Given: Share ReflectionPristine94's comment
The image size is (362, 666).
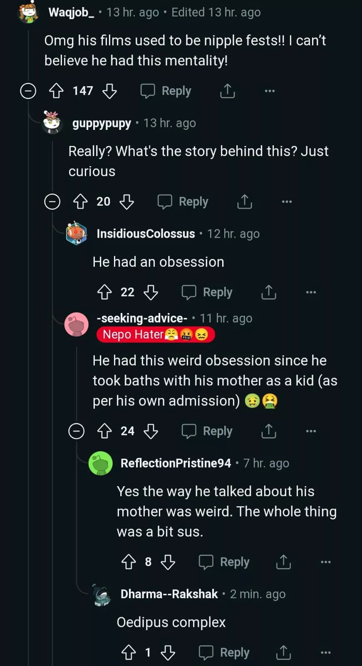Looking at the screenshot, I should click(x=283, y=562).
